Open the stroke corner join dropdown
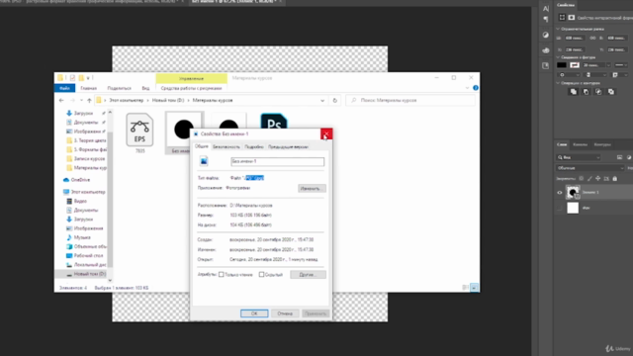This screenshot has height=356, width=633. 619,75
